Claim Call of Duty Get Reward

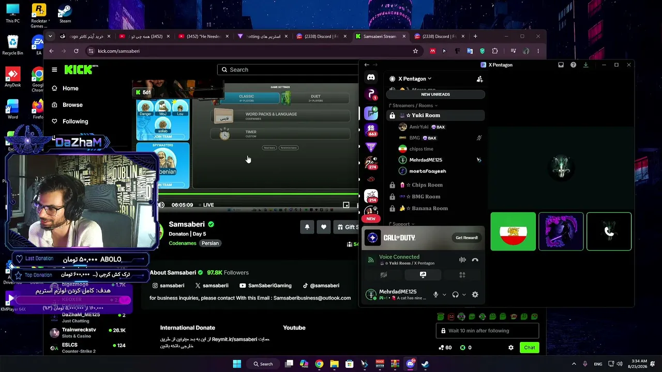pyautogui.click(x=467, y=238)
